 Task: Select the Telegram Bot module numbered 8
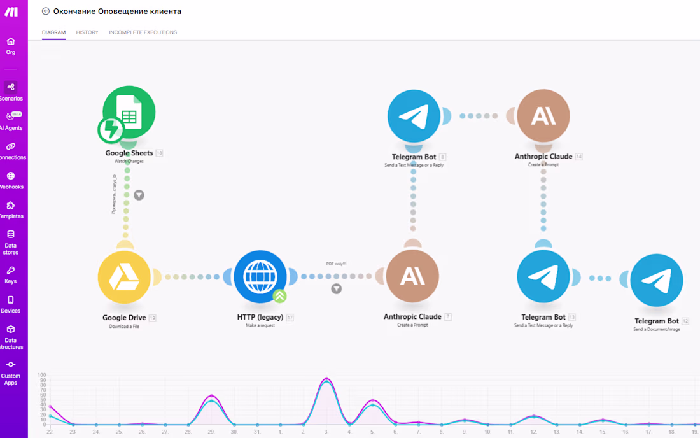pyautogui.click(x=414, y=116)
